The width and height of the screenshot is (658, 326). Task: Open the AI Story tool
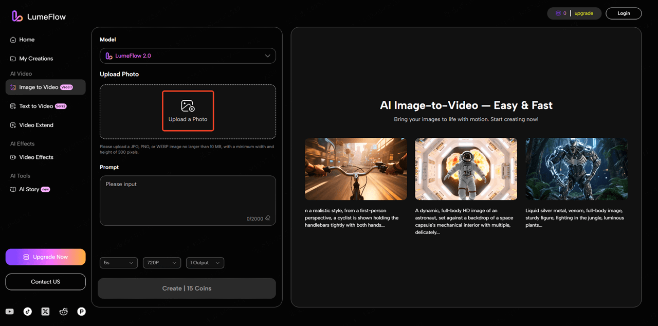(29, 189)
